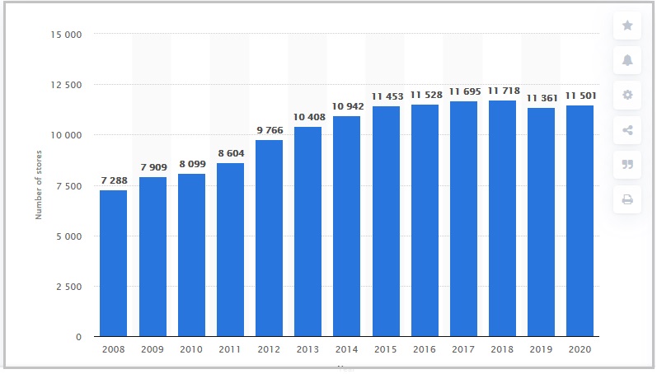Viewport: 657px width, 374px height.
Task: Select the 2019 bar labeled 11 361
Action: click(x=541, y=222)
